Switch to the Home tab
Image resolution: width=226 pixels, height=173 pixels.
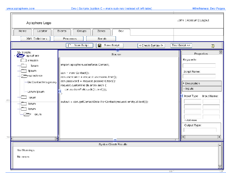23,32
